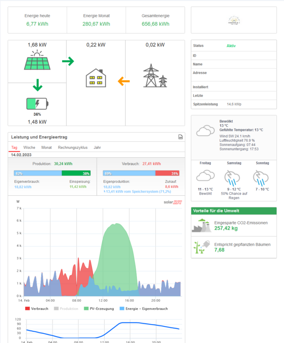Click the solar panel PV icon

[x=37, y=60]
